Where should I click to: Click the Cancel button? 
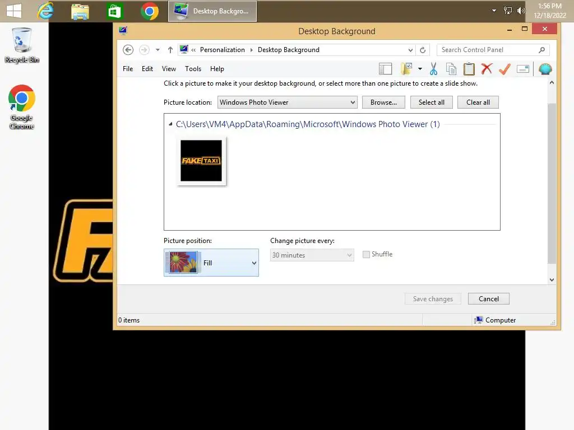(x=488, y=299)
